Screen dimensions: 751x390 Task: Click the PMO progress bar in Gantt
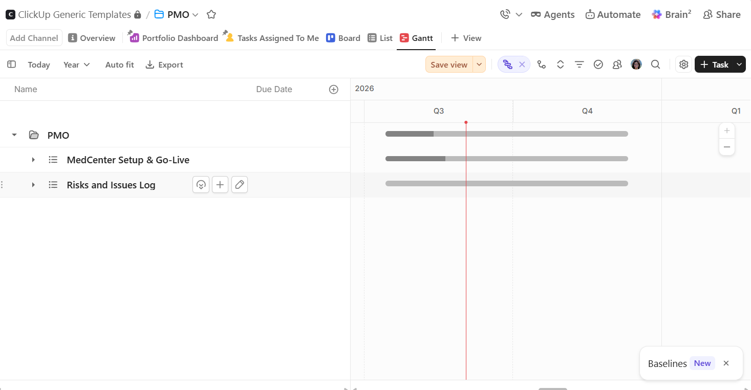[507, 134]
